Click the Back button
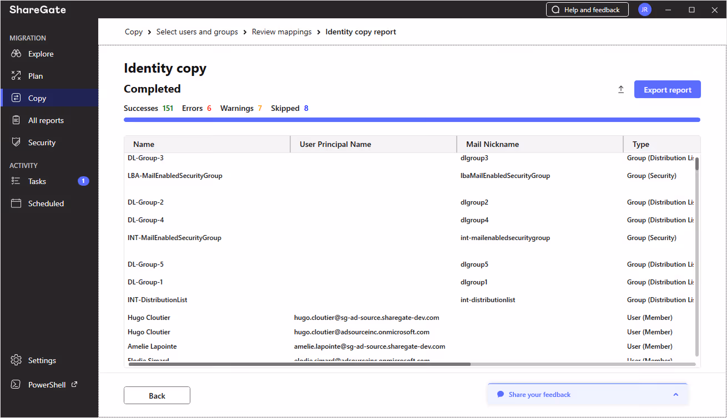The image size is (727, 418). pyautogui.click(x=157, y=395)
